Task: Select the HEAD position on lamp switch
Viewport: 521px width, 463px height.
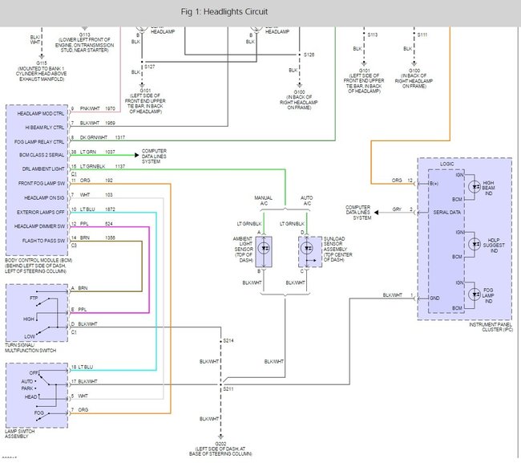Action: tap(30, 397)
